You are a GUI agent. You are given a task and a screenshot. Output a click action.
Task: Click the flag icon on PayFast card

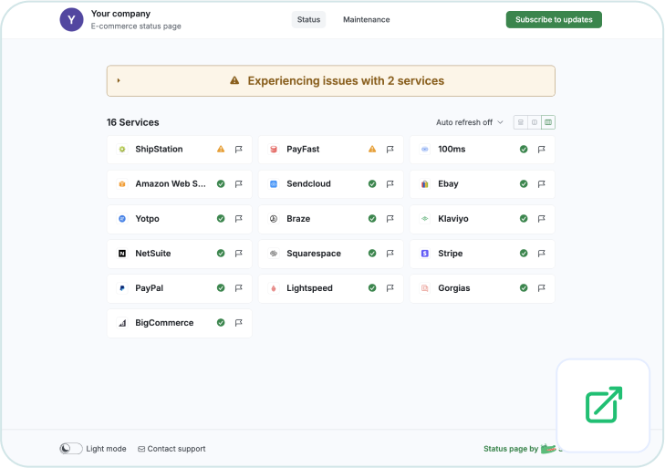390,150
